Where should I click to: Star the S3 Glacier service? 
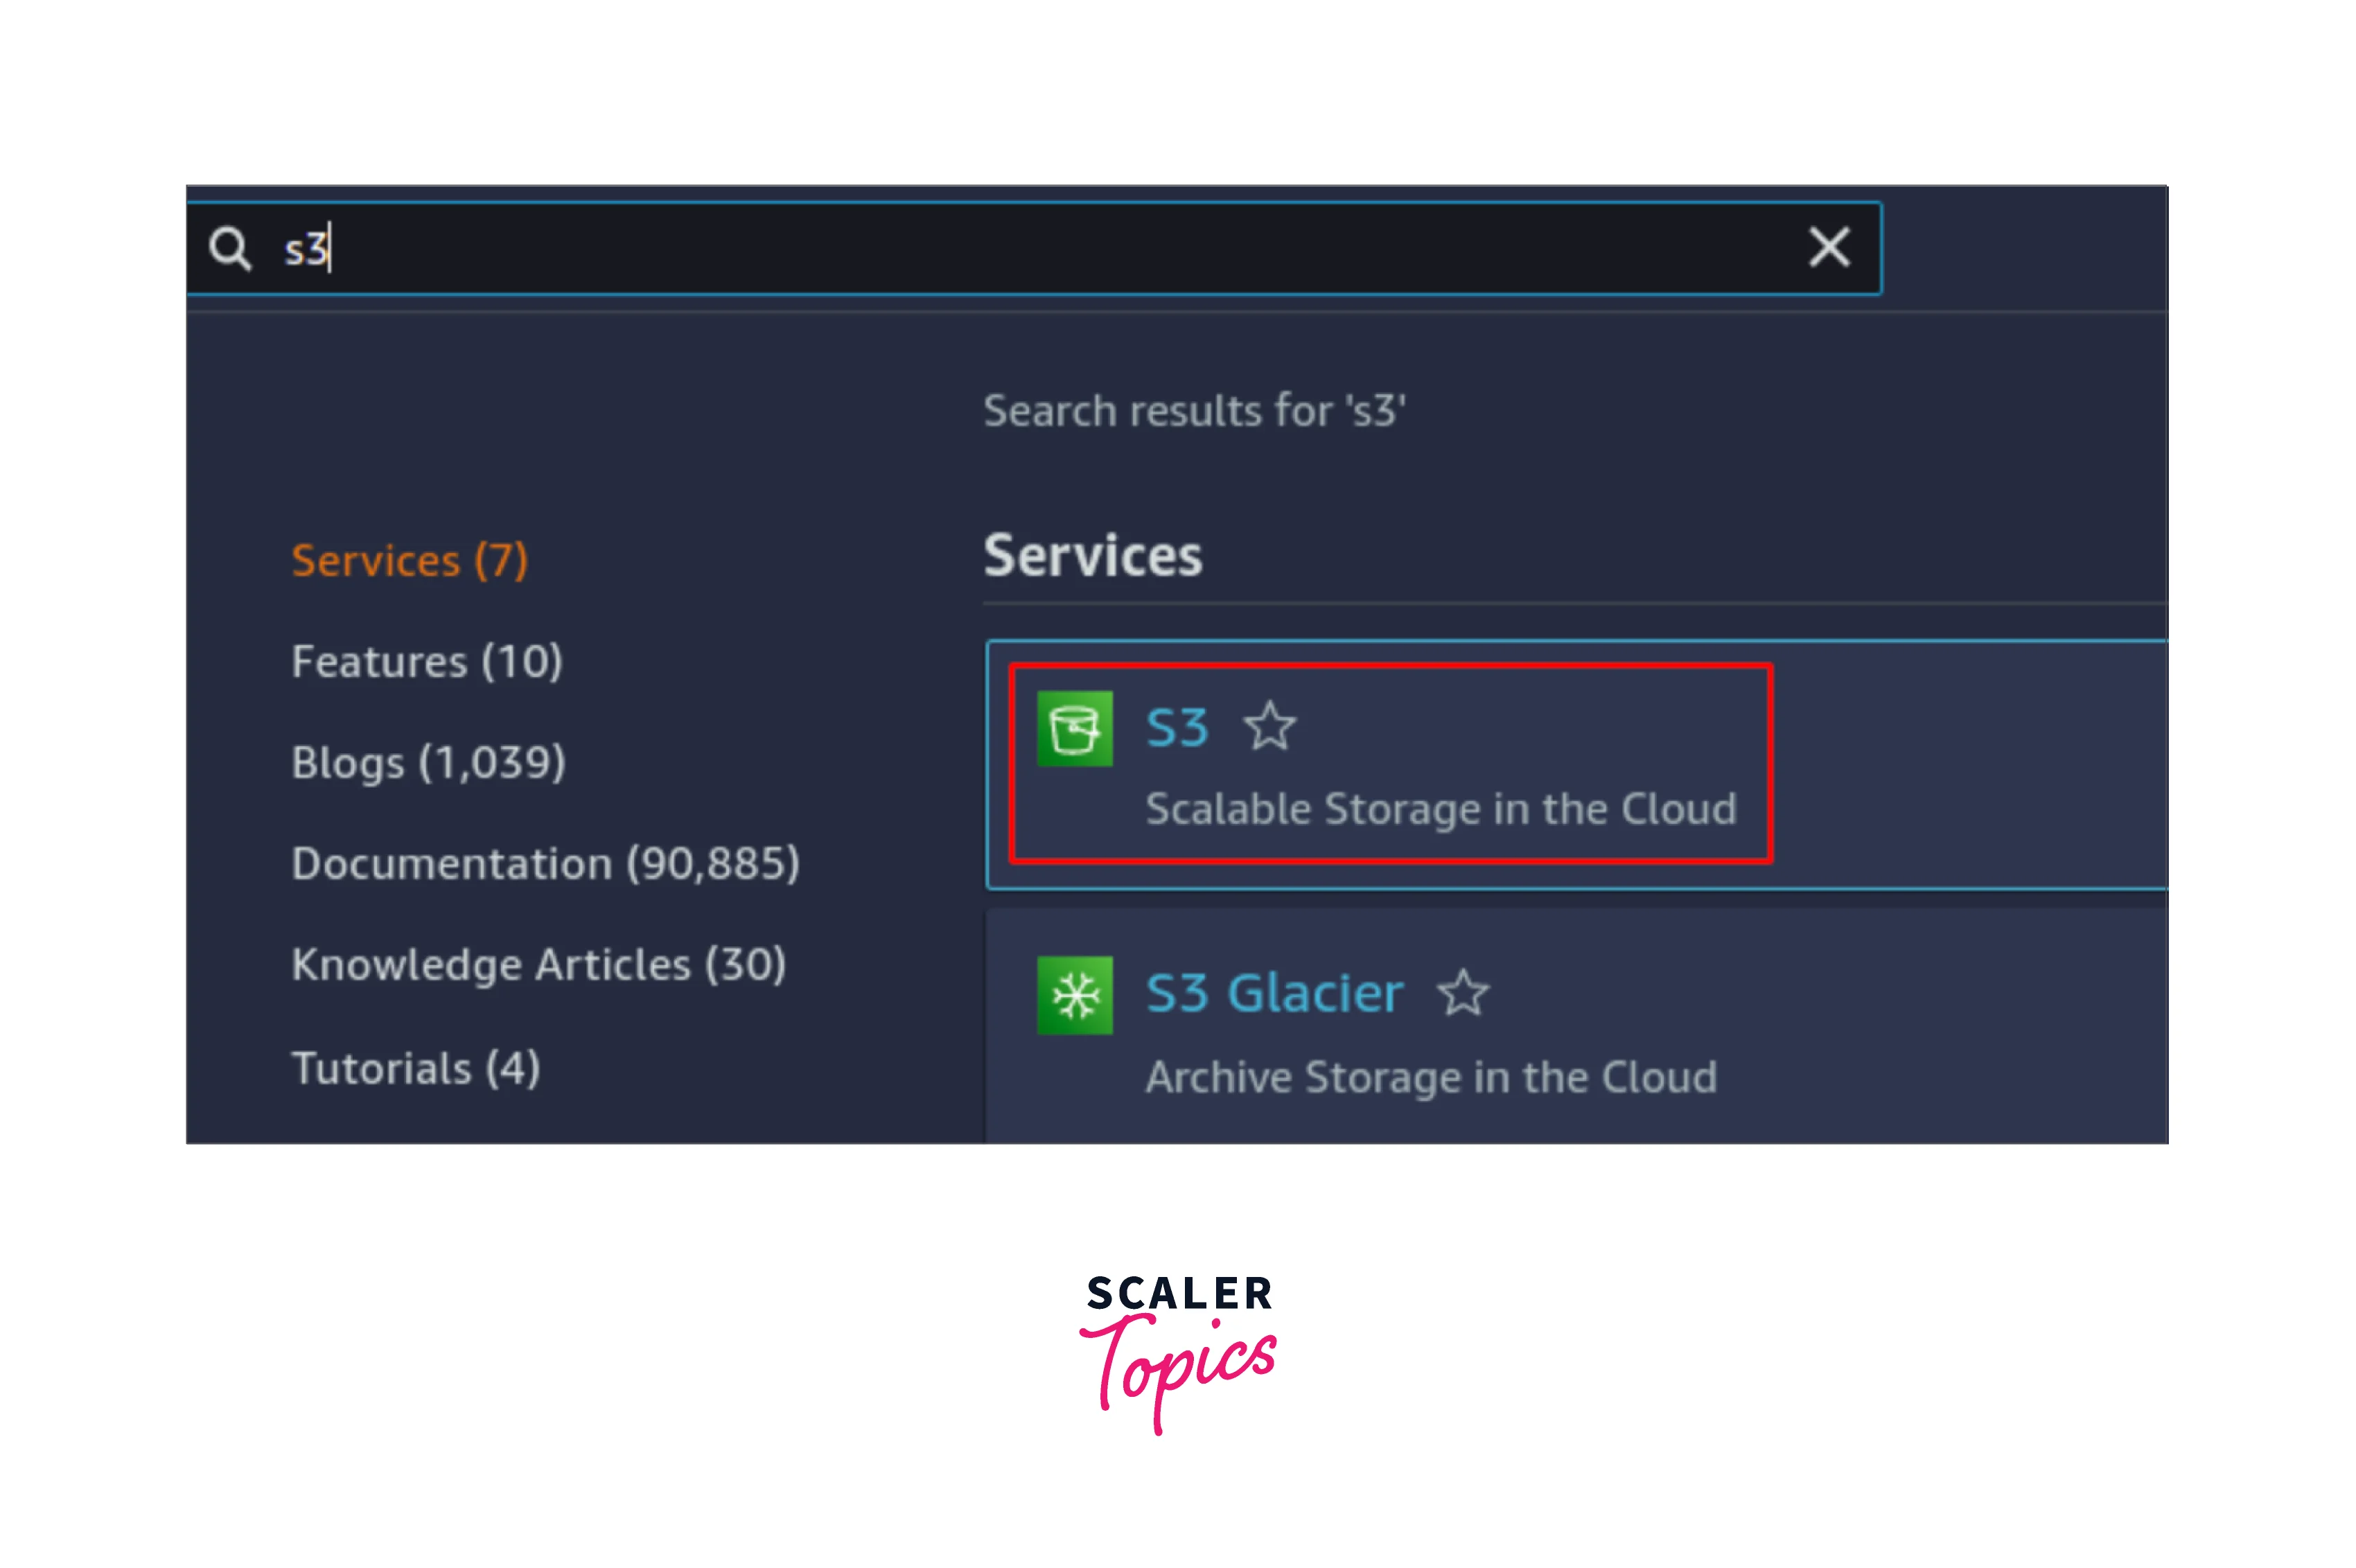(x=1462, y=993)
